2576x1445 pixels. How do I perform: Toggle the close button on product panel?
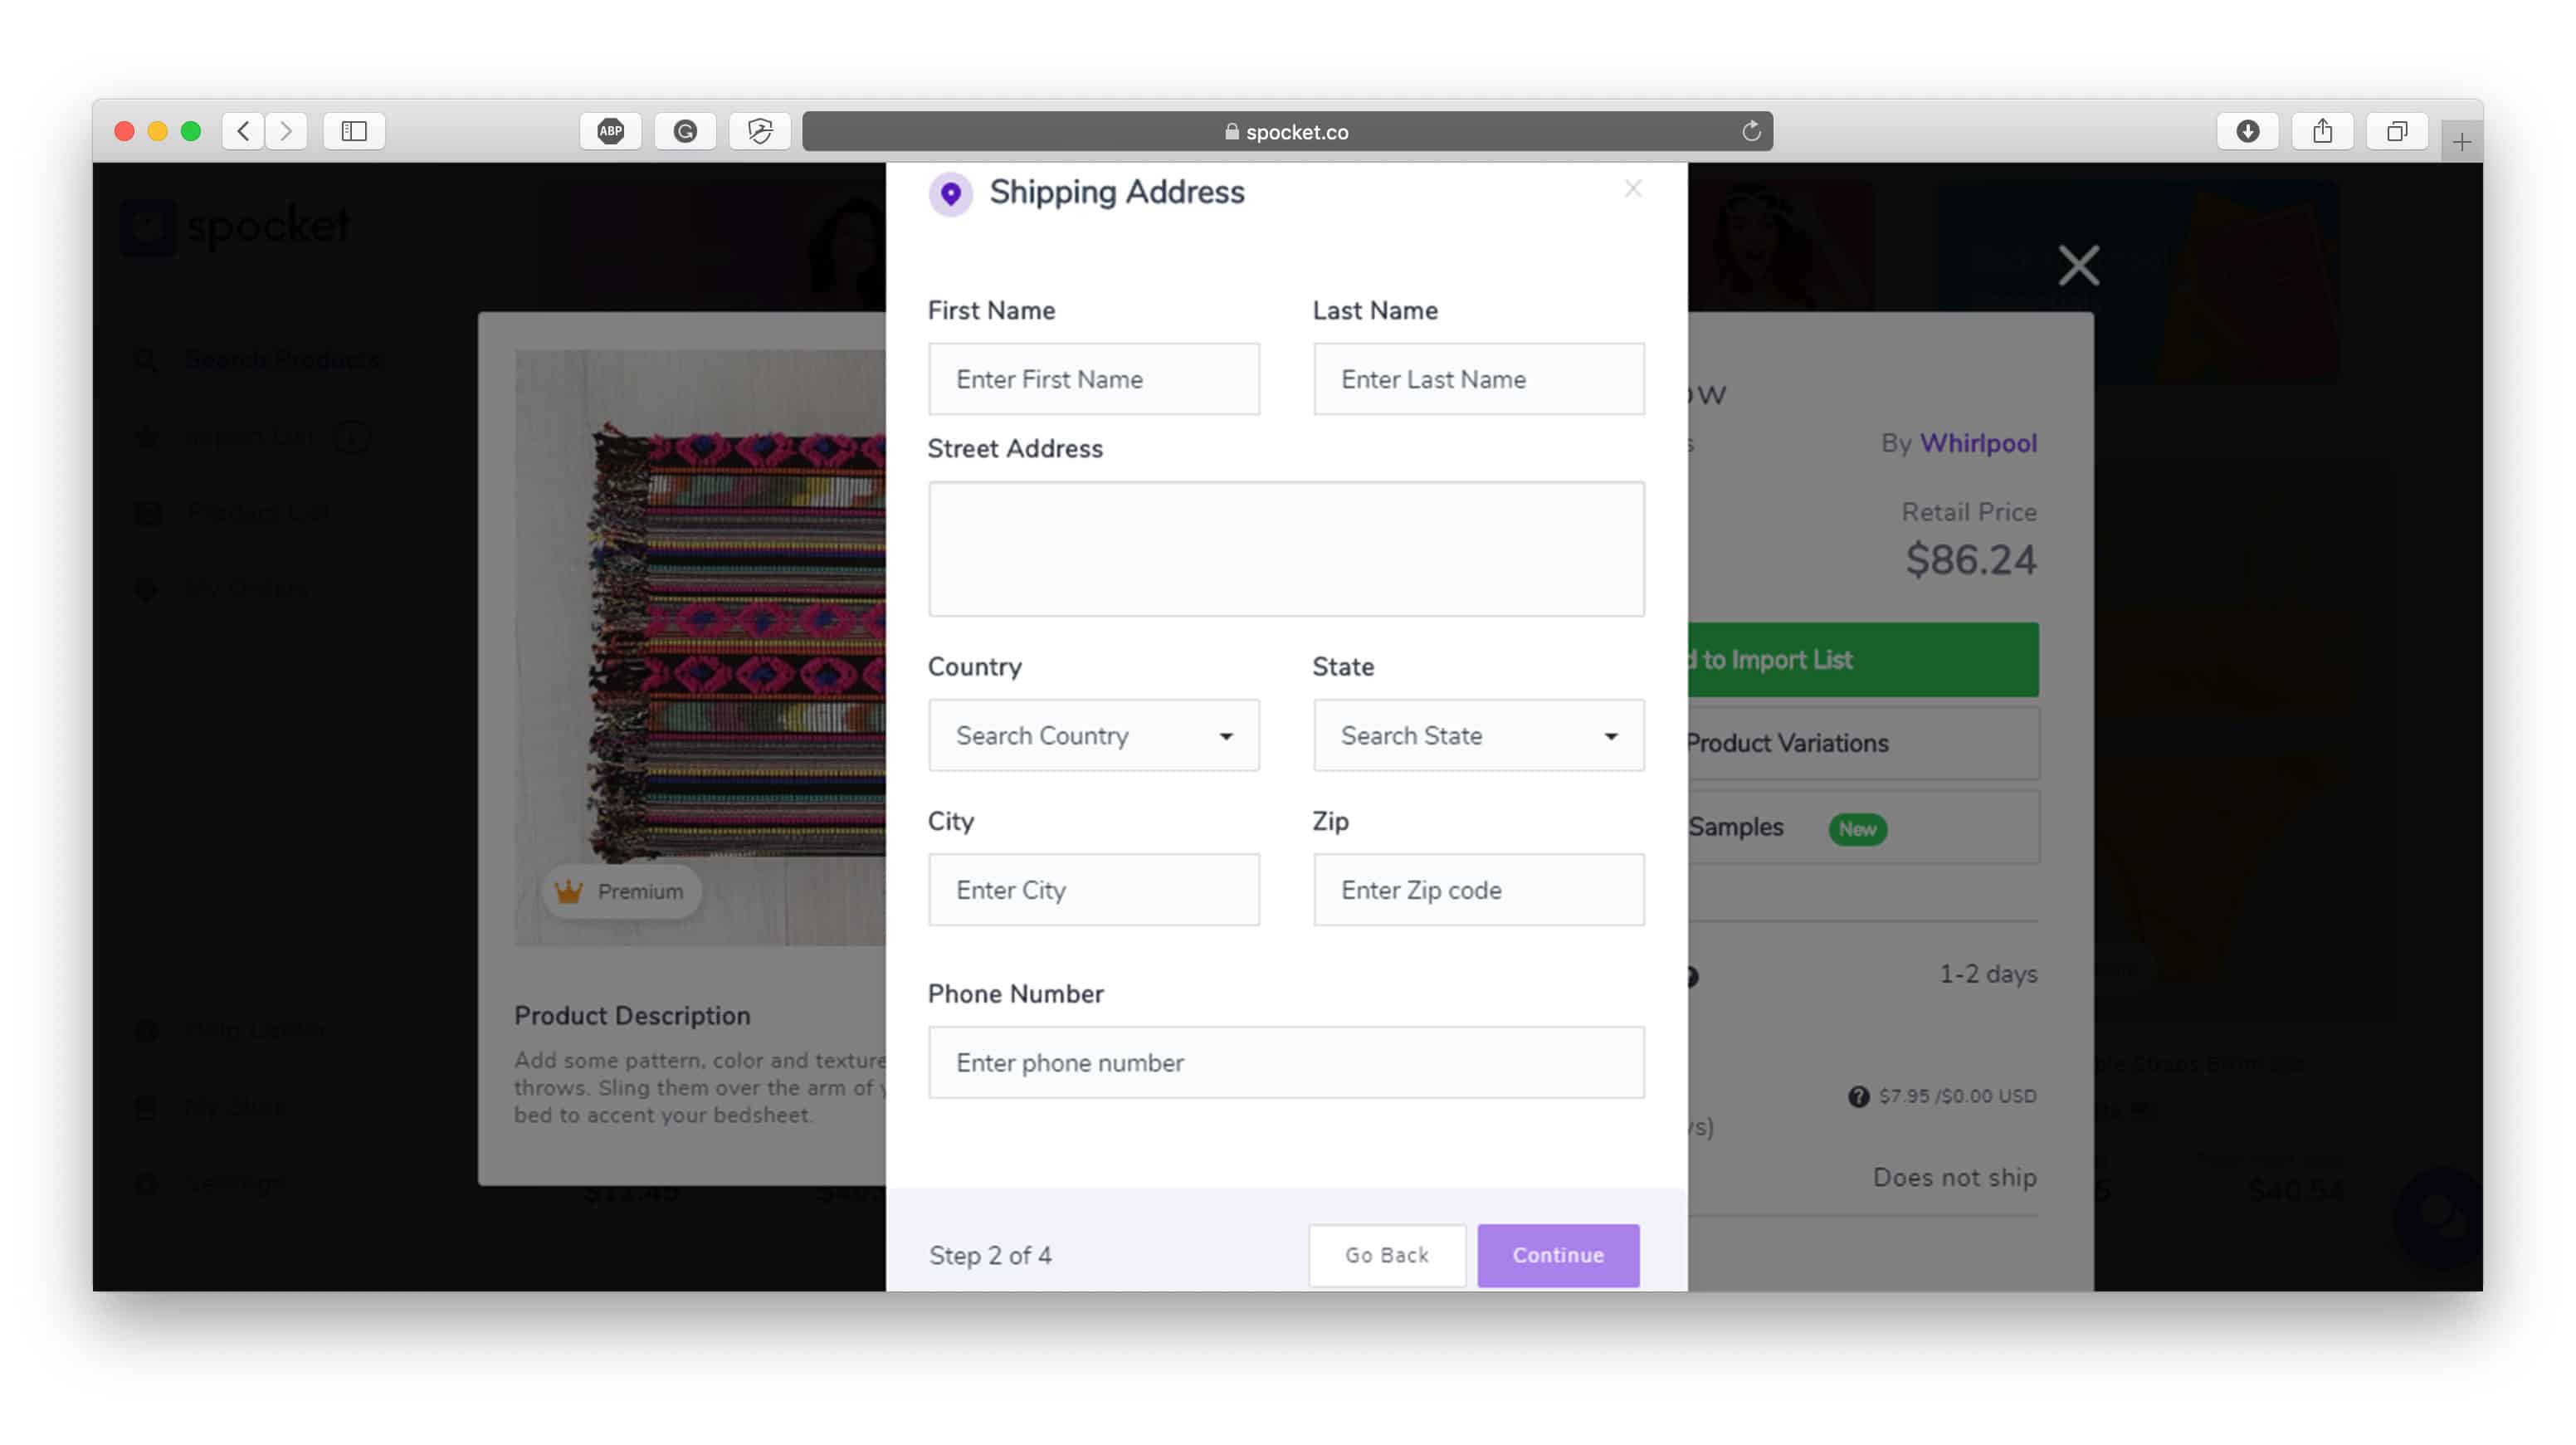coord(2079,266)
